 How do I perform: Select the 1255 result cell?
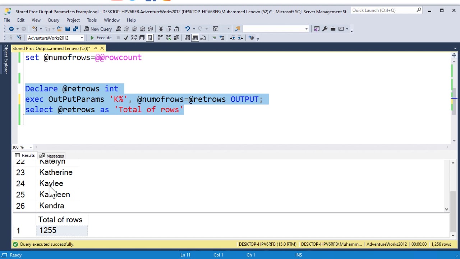pyautogui.click(x=62, y=231)
